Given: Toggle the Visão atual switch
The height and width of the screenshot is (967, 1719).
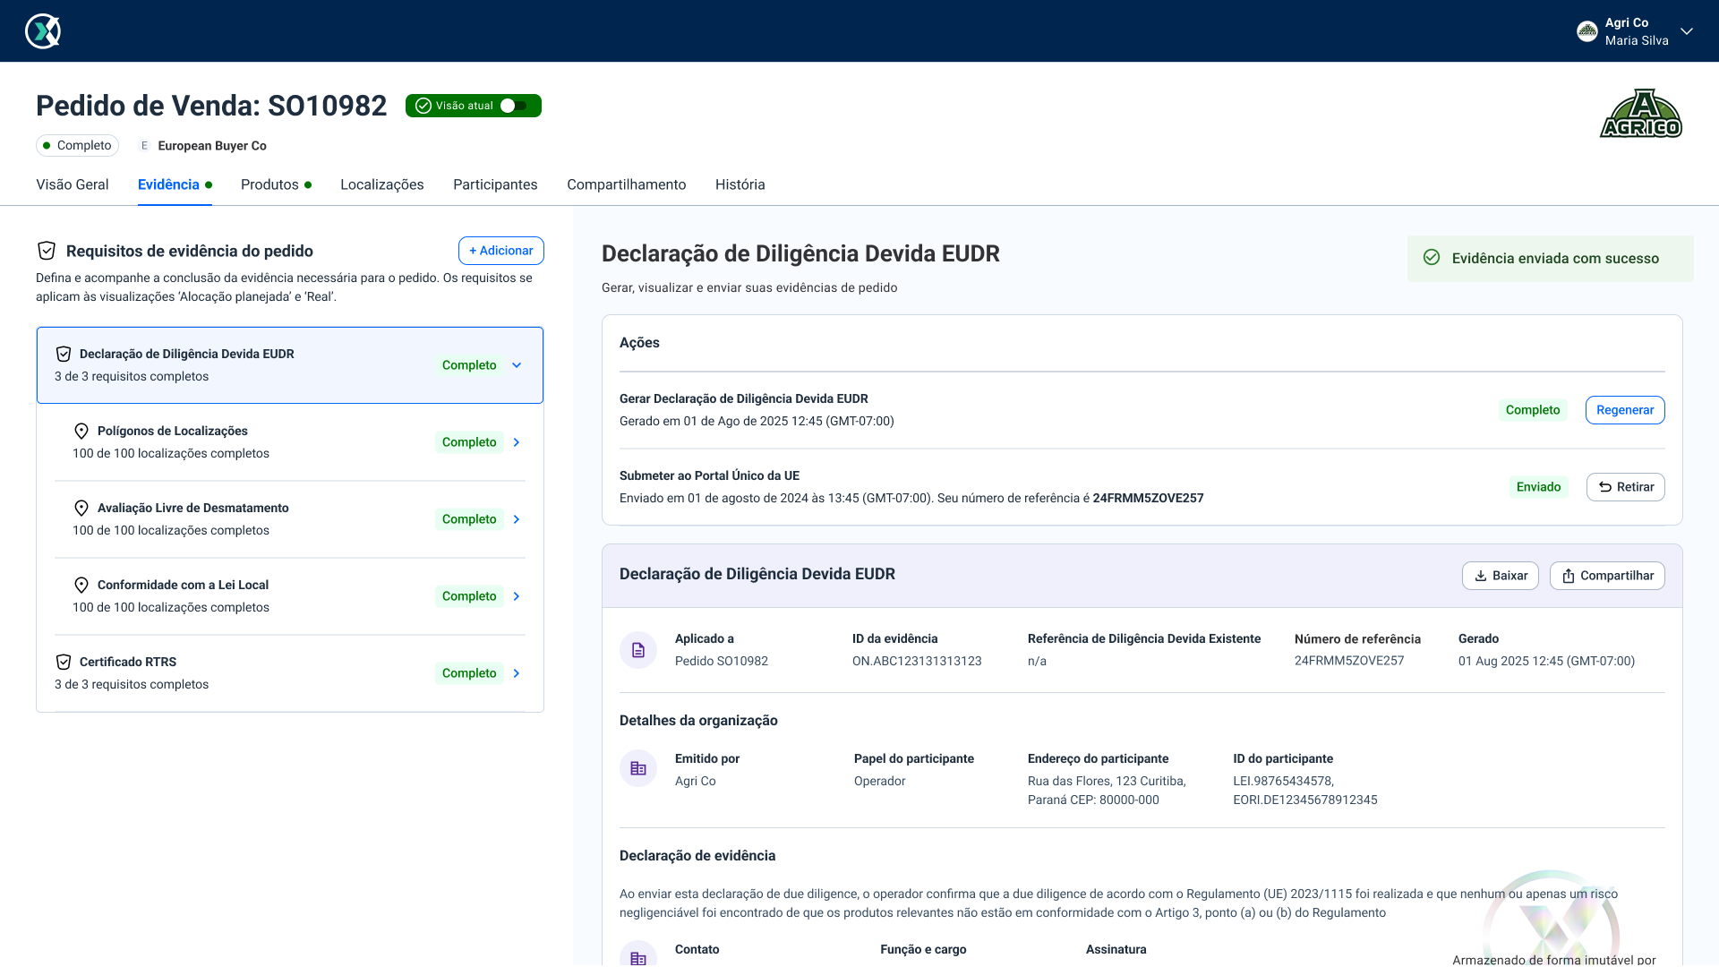Looking at the screenshot, I should 514,106.
